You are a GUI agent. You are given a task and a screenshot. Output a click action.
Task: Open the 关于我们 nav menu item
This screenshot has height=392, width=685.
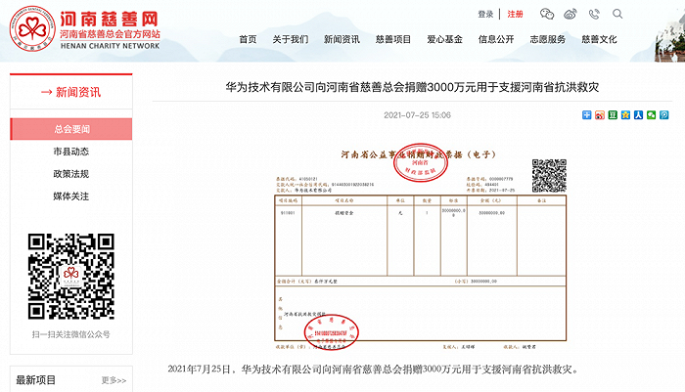[291, 39]
